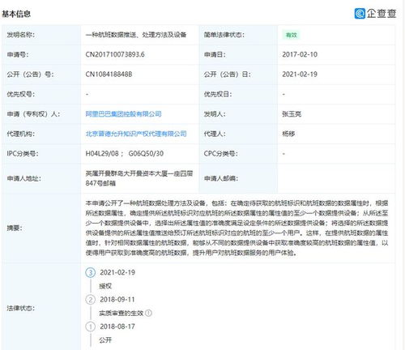Viewport: 405px width, 350px height.
Task: Click the 发明名称 field label
Action: tap(21, 35)
